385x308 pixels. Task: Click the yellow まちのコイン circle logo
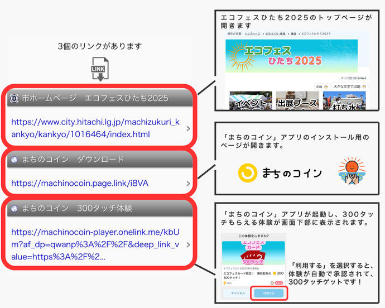point(247,173)
